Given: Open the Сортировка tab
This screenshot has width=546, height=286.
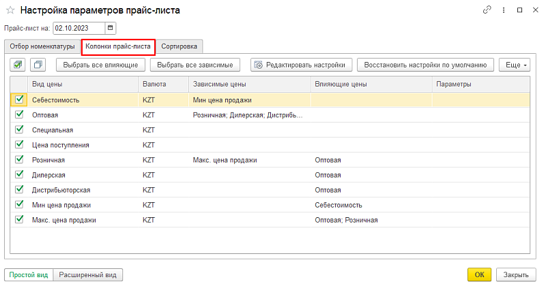Looking at the screenshot, I should 179,46.
